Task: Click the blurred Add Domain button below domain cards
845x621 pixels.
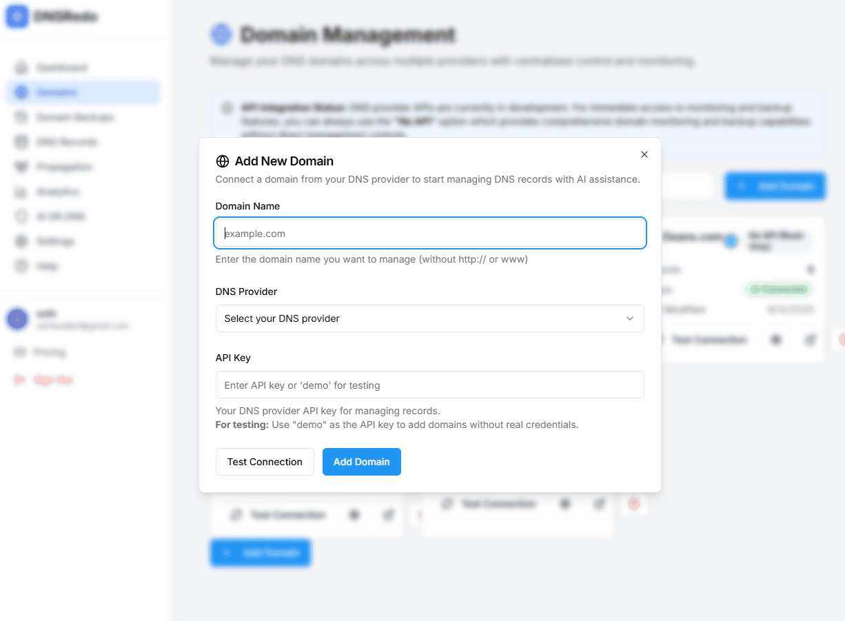Action: click(261, 553)
